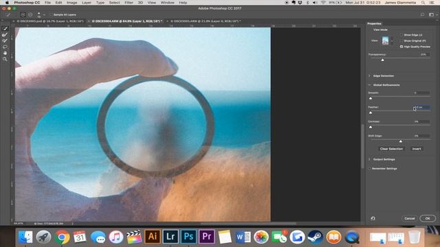Open the View mode thumbnail dropdown
440x247 pixels.
(x=392, y=41)
